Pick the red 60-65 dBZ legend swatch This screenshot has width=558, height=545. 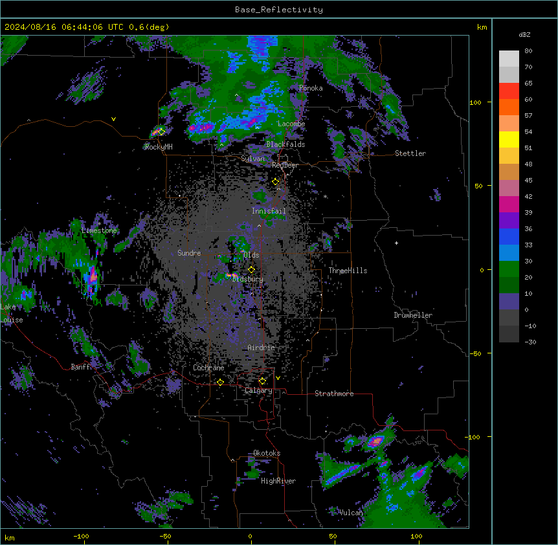[x=509, y=91]
